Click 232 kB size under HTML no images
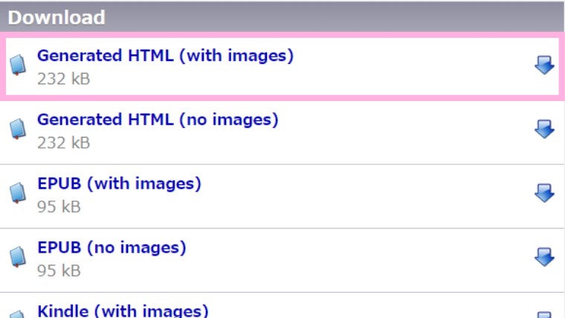This screenshot has height=318, width=565. [63, 143]
